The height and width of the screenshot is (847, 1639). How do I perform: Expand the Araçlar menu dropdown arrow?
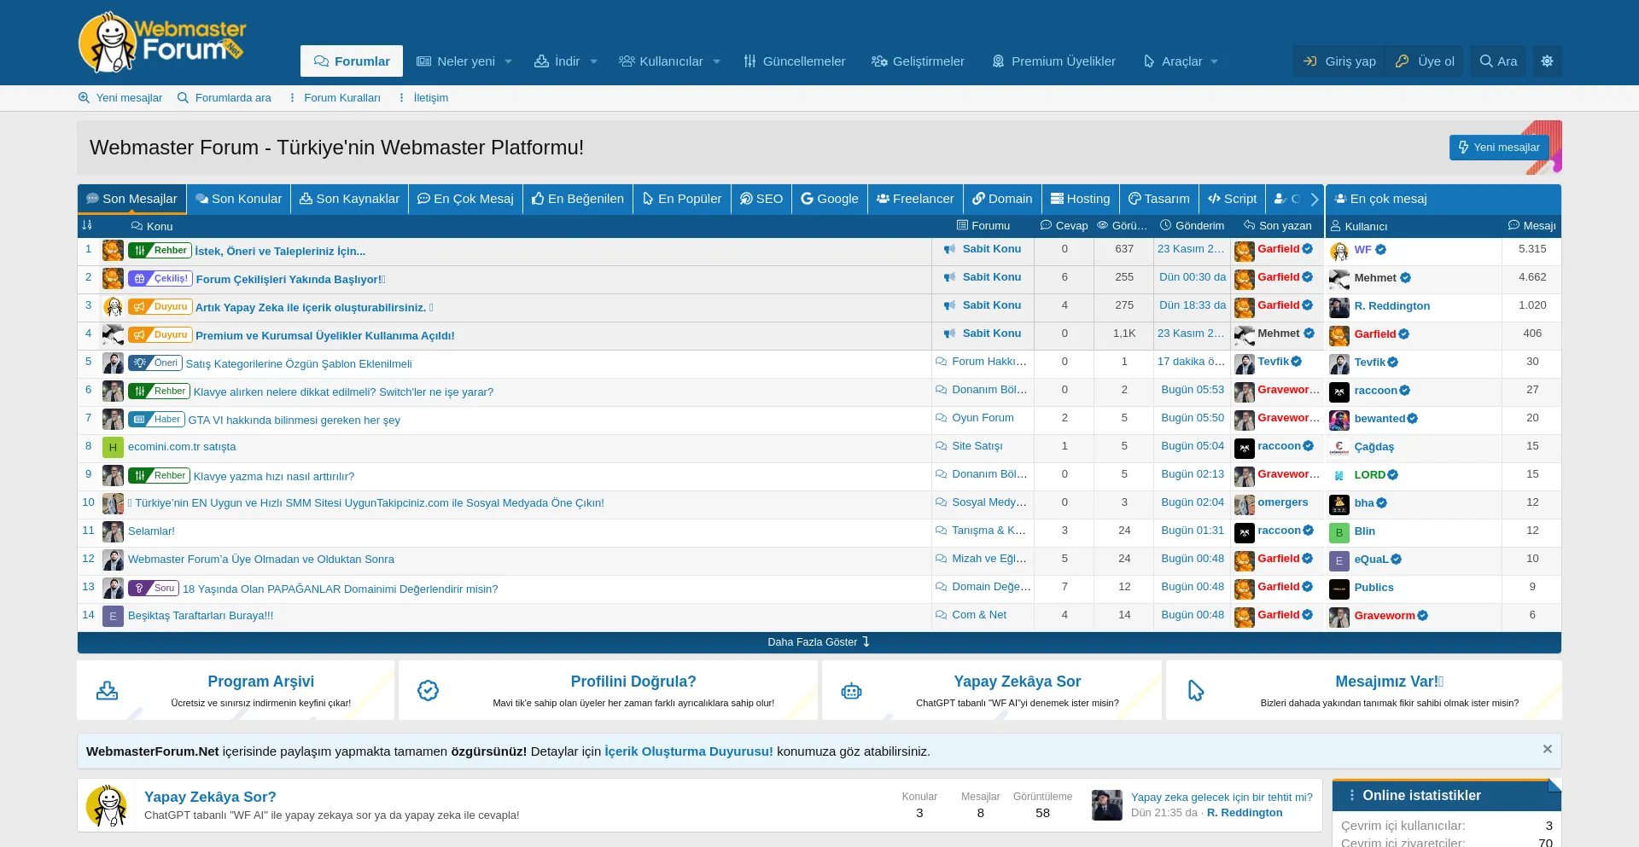point(1214,61)
